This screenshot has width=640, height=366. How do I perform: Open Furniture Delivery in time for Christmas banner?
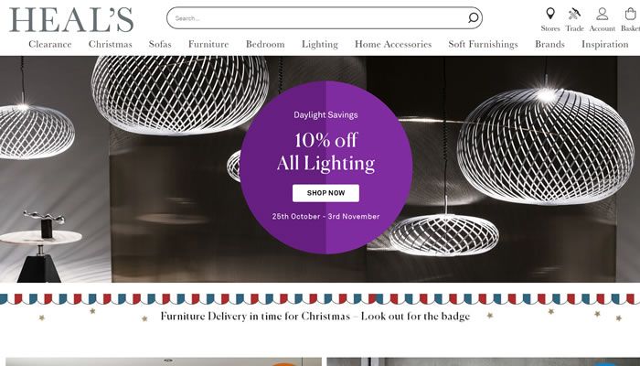click(315, 317)
